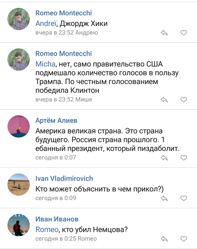The height and width of the screenshot is (249, 197).
Task: Like the comment about Трамп votes
Action: [183, 100]
